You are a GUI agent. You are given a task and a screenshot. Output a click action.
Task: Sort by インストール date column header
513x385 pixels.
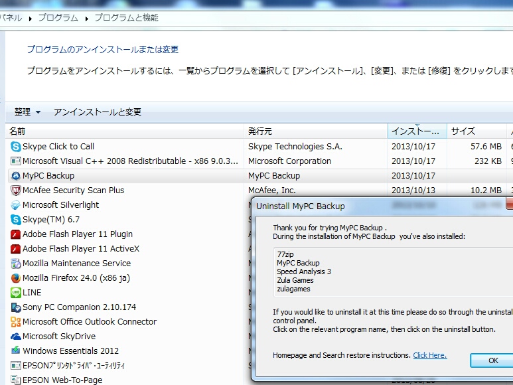coord(417,131)
